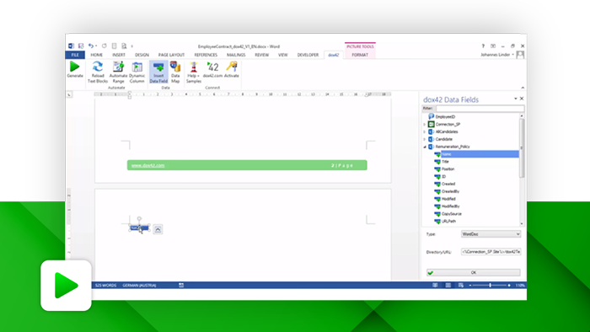Click the user account avatar icon
Image resolution: width=590 pixels, height=332 pixels.
point(520,55)
